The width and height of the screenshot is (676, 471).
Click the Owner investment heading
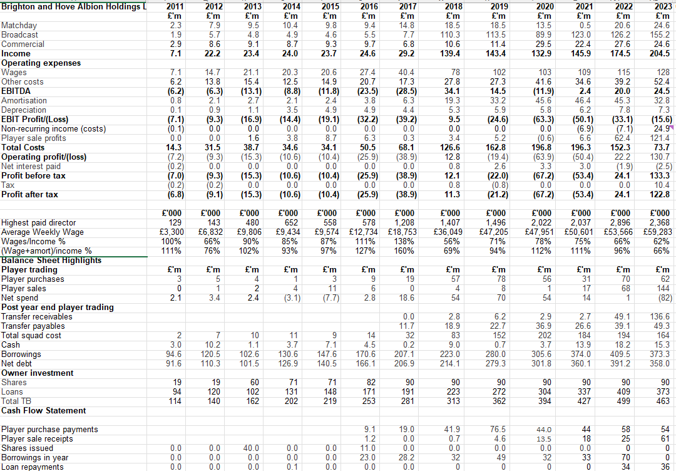(x=37, y=373)
